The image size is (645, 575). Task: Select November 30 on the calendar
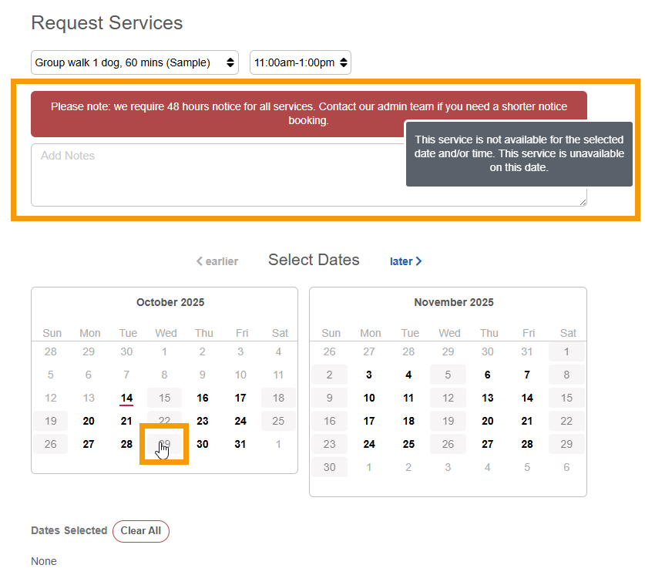tap(329, 467)
